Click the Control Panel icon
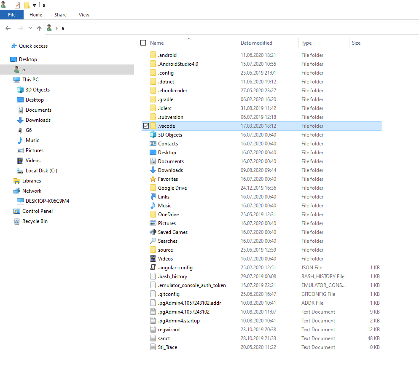Image resolution: width=419 pixels, height=365 pixels. 17,211
